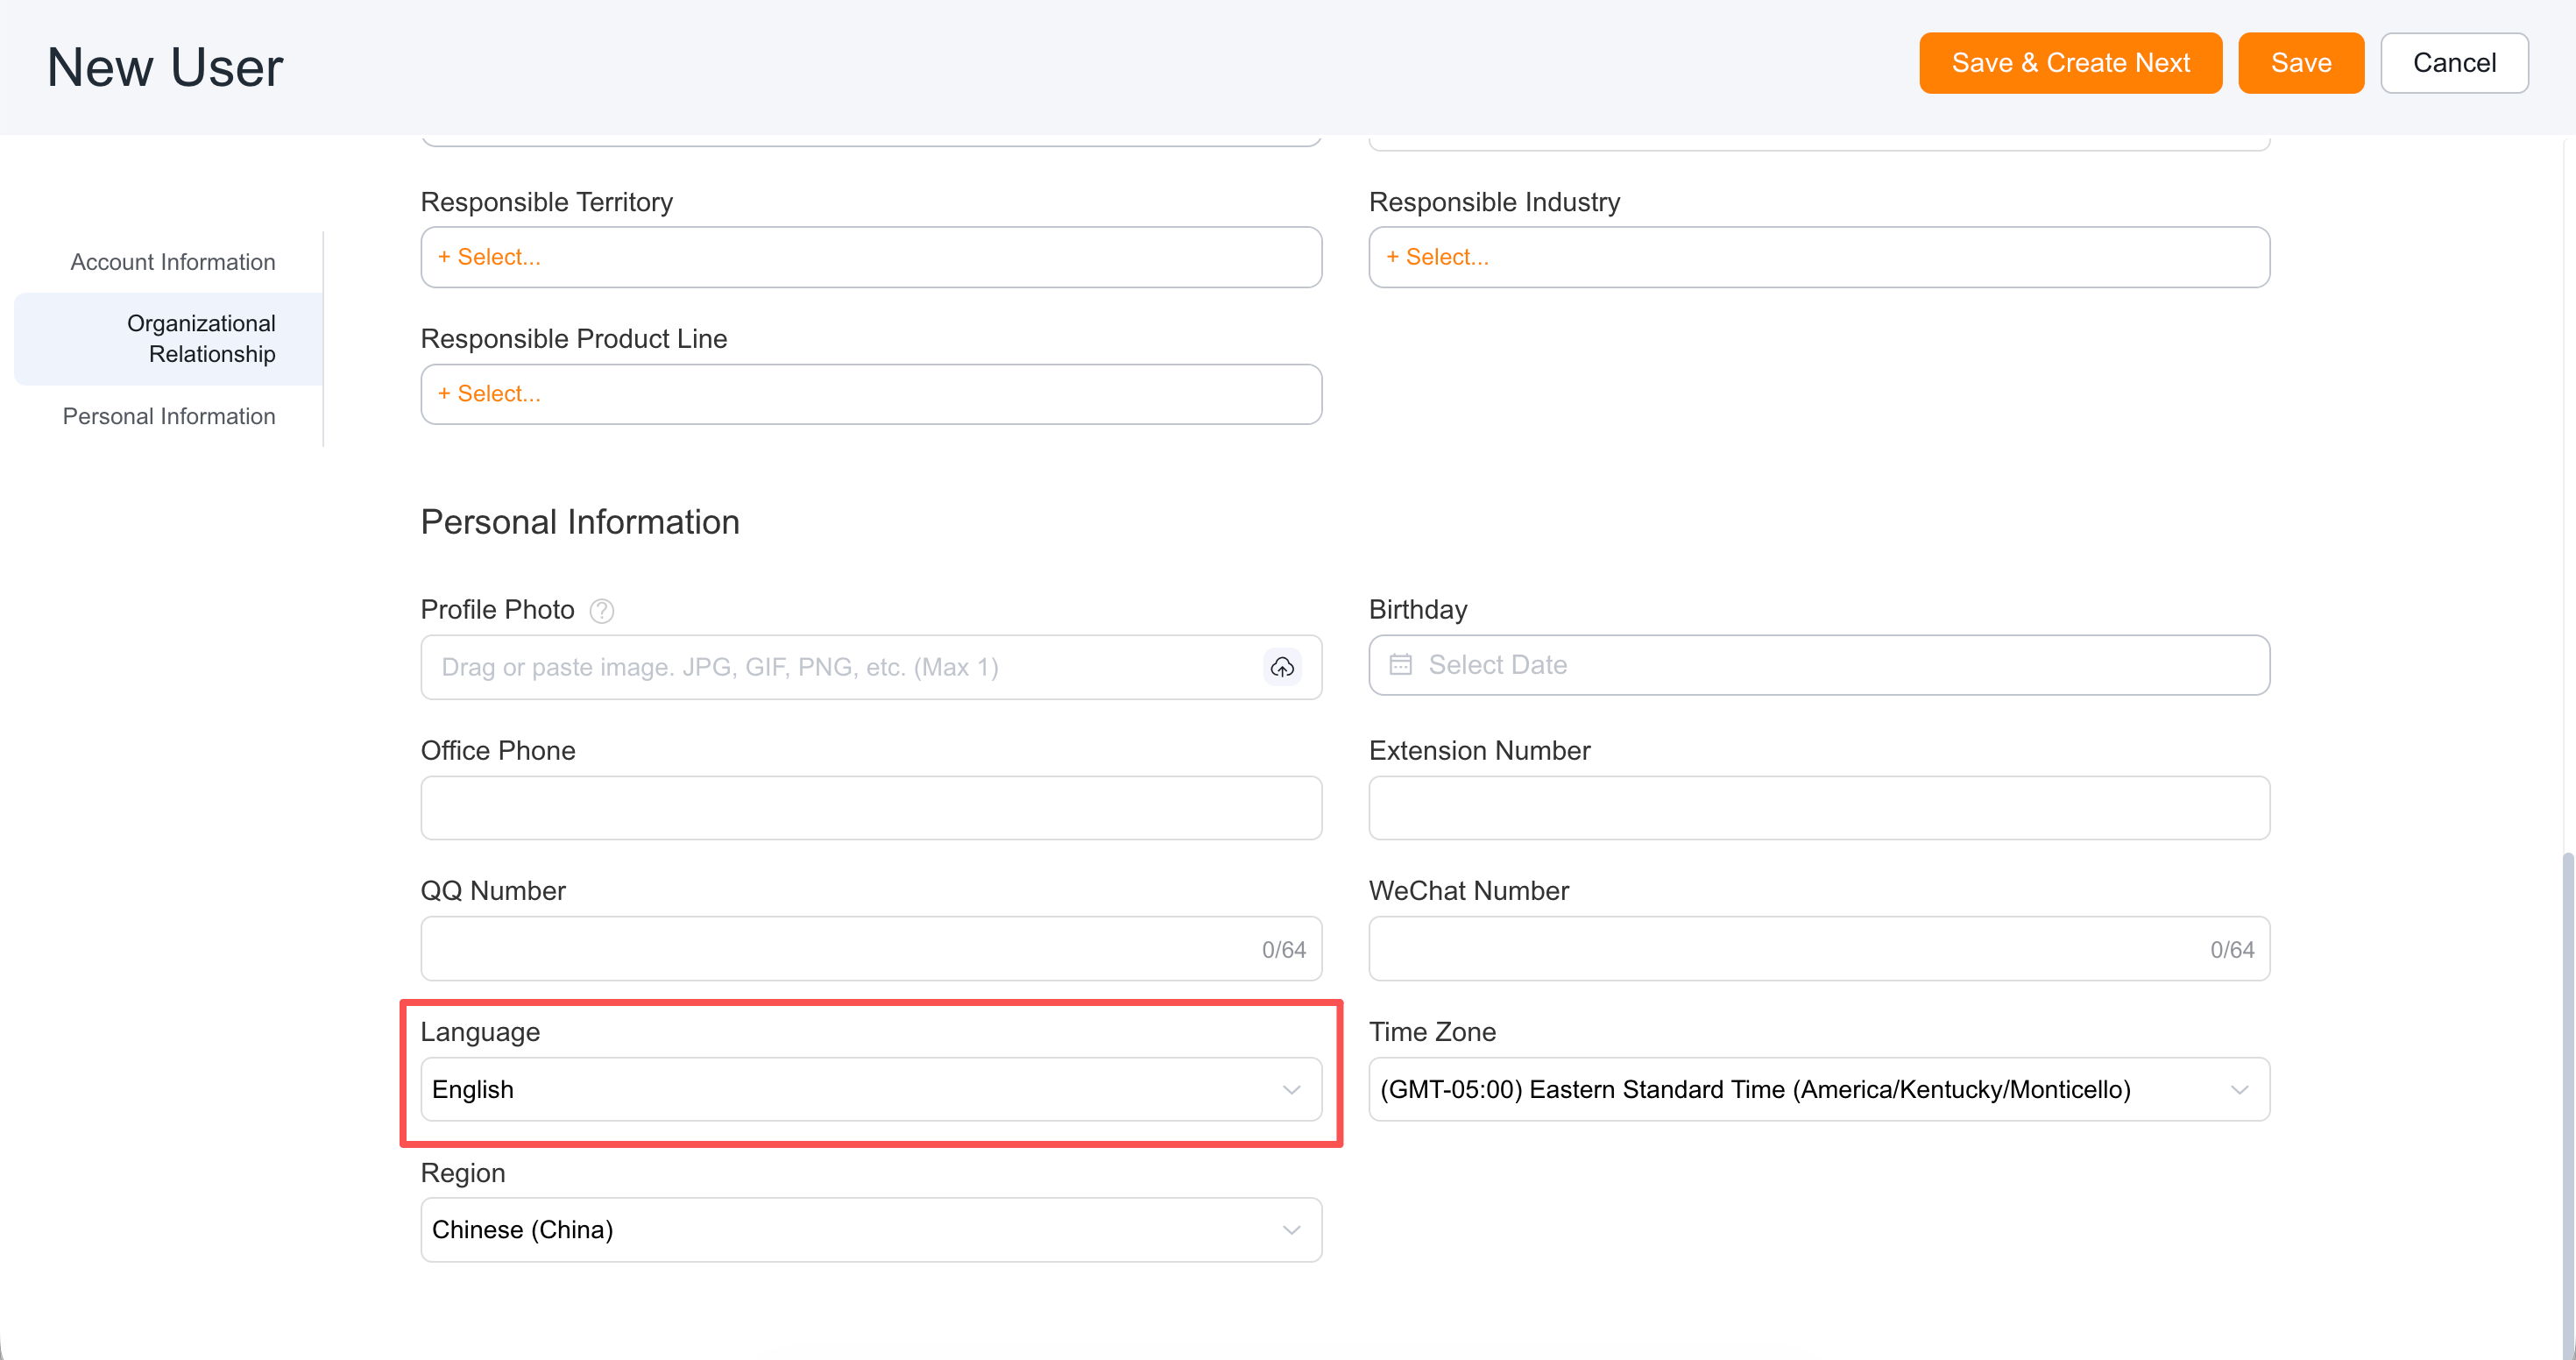Open the Time Zone dropdown
The width and height of the screenshot is (2576, 1360).
pyautogui.click(x=1819, y=1089)
